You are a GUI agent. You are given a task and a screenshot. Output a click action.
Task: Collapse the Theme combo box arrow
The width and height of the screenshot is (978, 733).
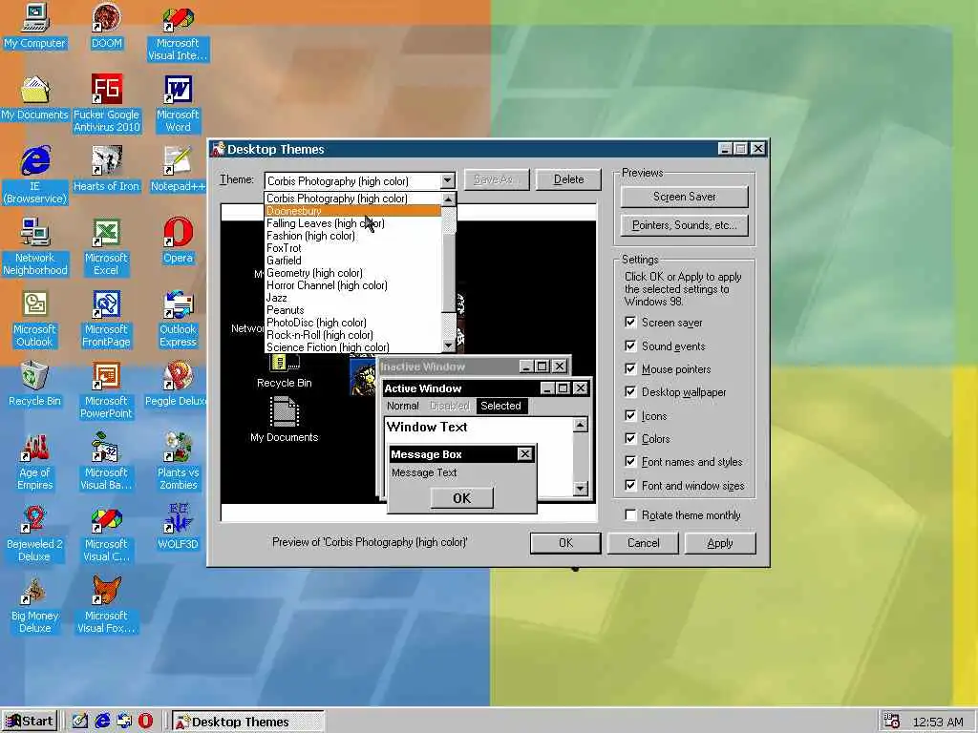pyautogui.click(x=447, y=180)
